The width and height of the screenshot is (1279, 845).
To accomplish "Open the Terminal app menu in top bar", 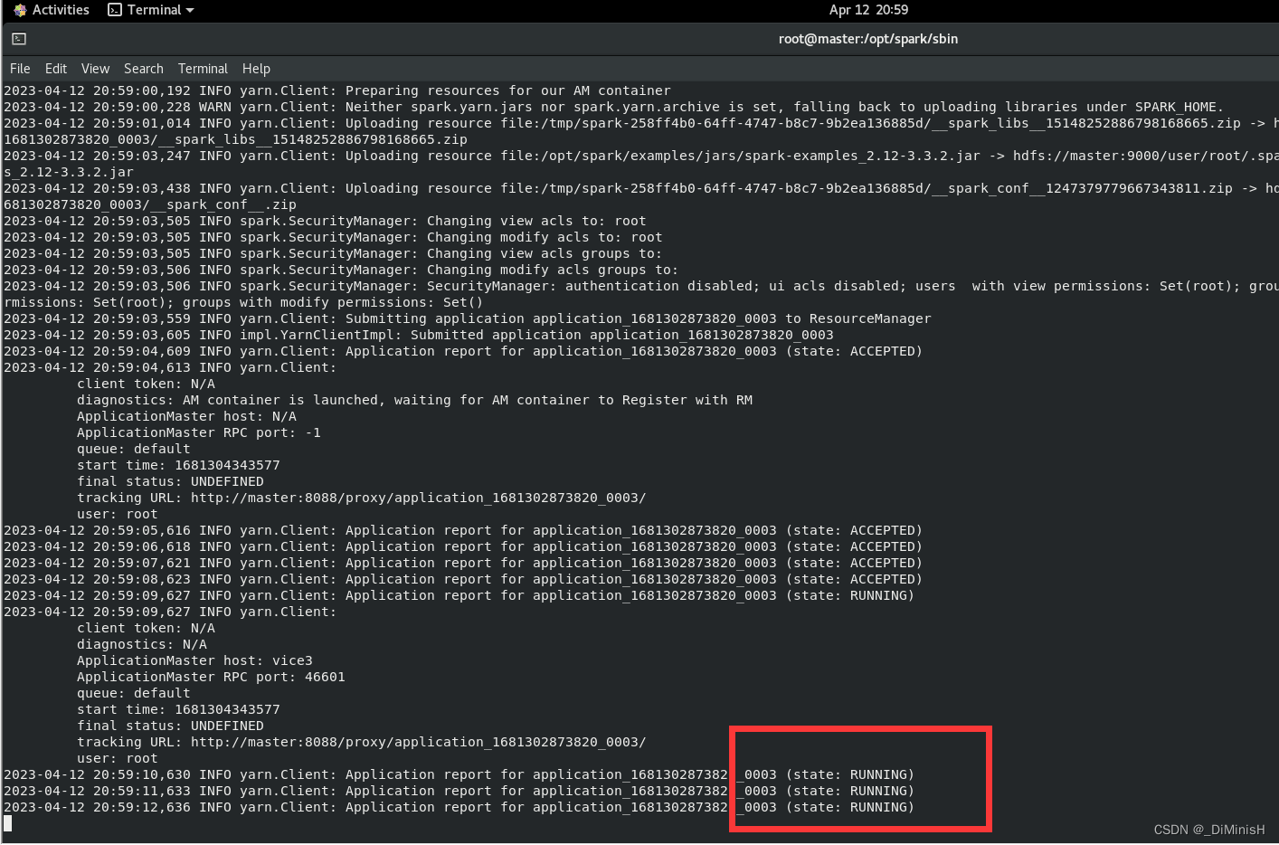I will (x=151, y=10).
